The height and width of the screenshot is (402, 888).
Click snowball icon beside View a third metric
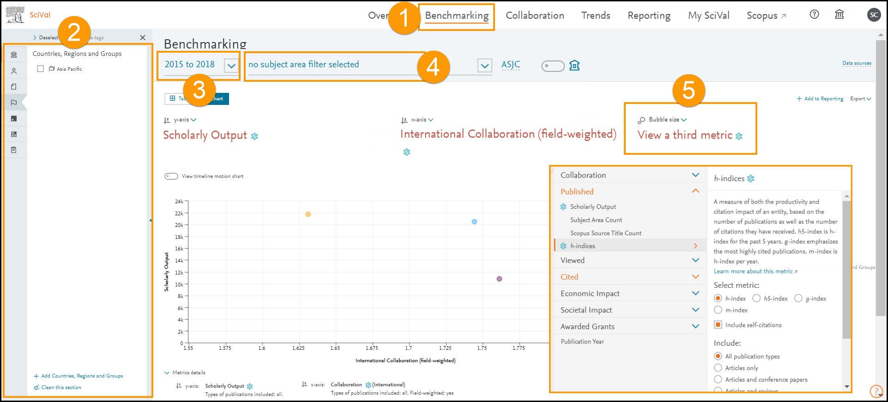[739, 136]
